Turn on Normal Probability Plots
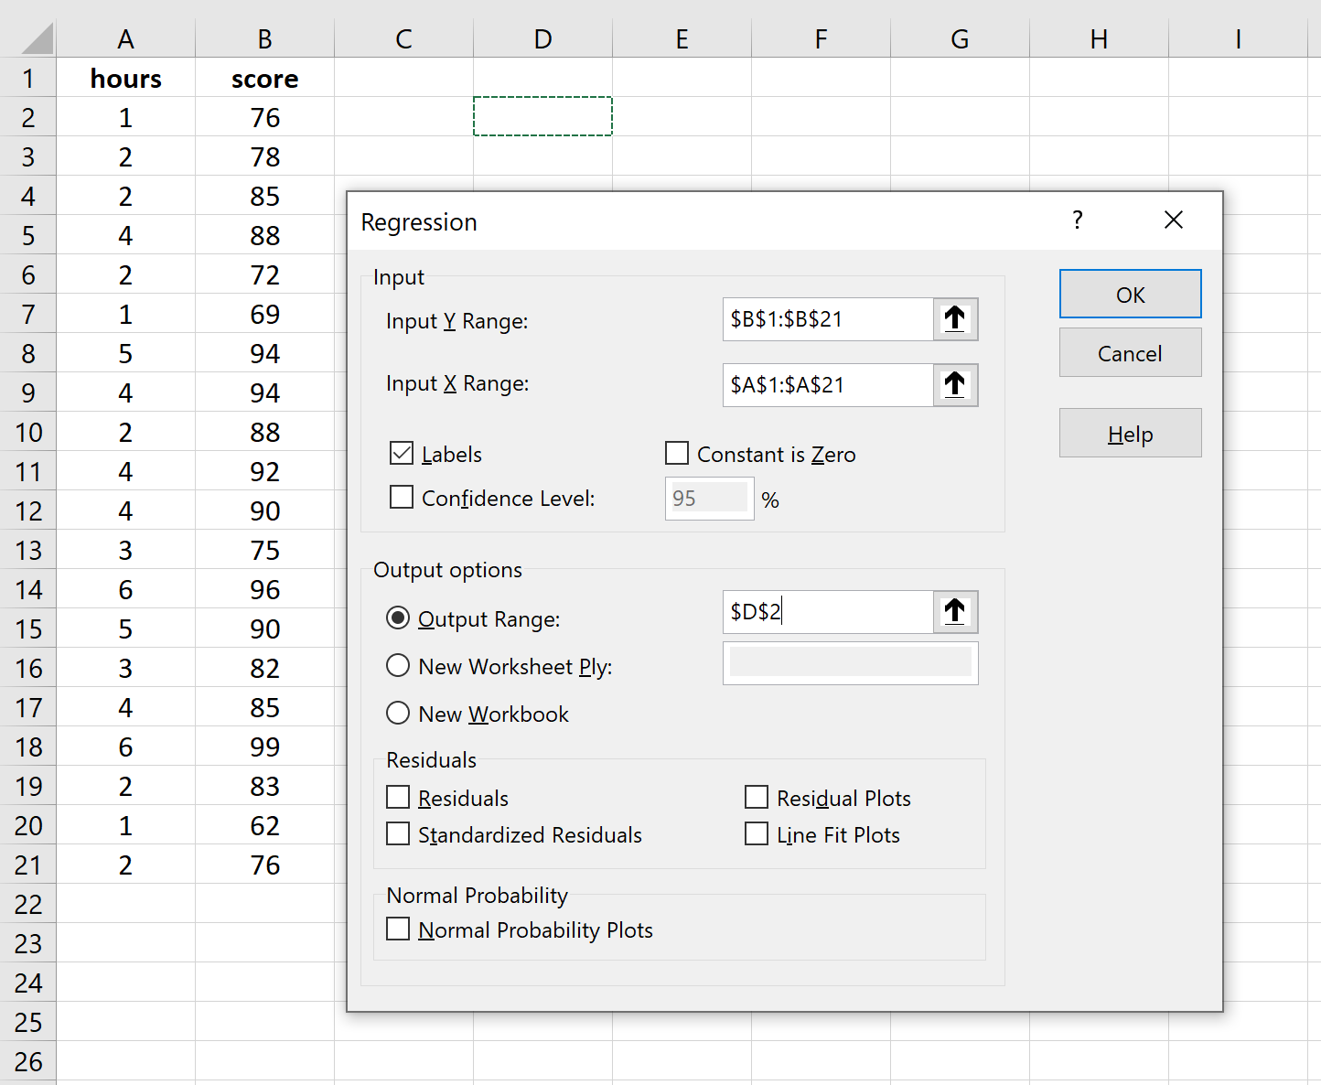 (398, 929)
